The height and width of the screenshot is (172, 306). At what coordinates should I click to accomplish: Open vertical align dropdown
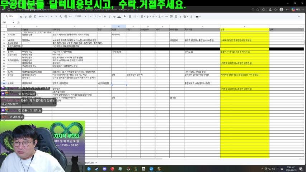point(148,16)
